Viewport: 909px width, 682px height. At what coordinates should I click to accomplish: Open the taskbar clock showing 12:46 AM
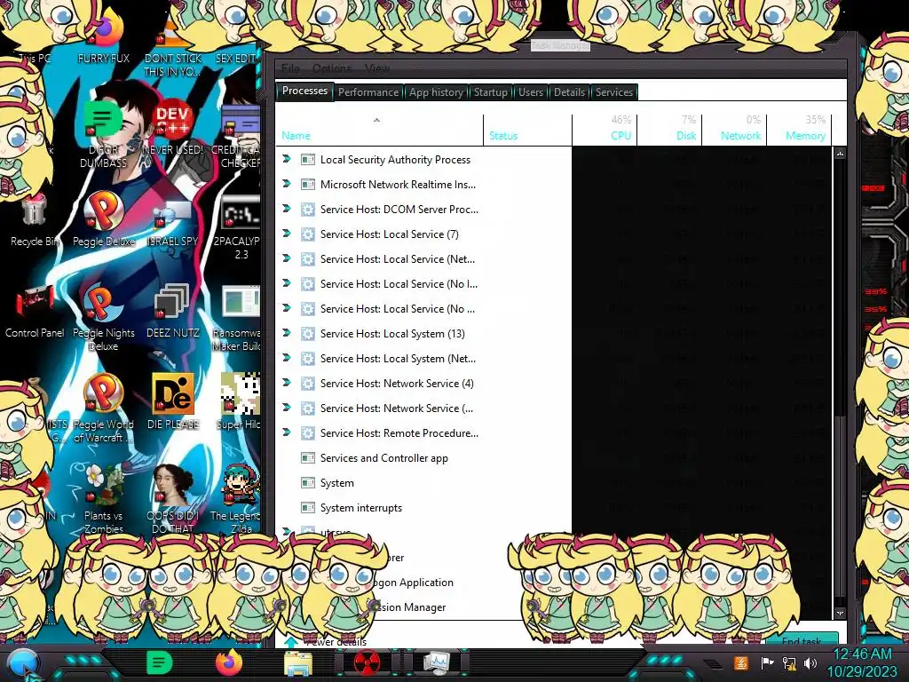coord(862,662)
